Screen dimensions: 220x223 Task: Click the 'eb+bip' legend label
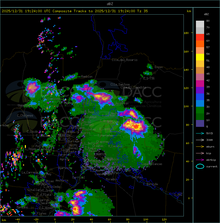point(211,160)
